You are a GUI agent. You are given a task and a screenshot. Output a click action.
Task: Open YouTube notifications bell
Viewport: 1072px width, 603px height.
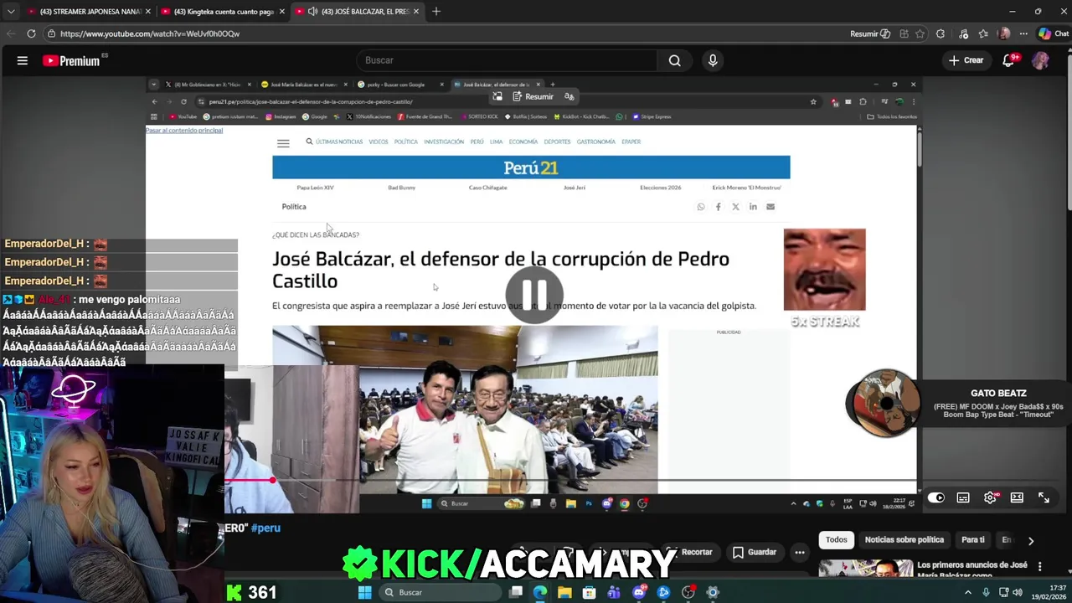pyautogui.click(x=1009, y=60)
